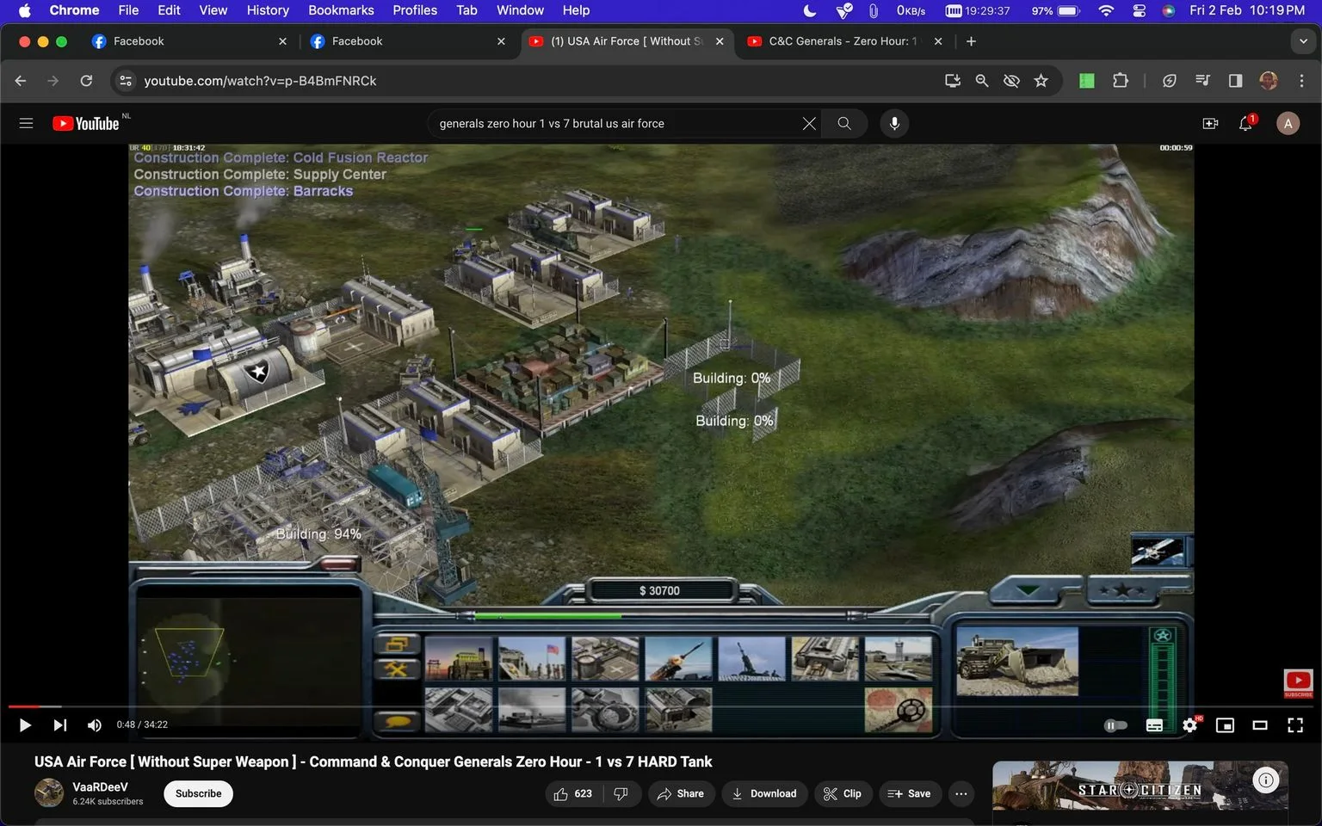
Task: Search with voice microphone icon
Action: pyautogui.click(x=894, y=123)
